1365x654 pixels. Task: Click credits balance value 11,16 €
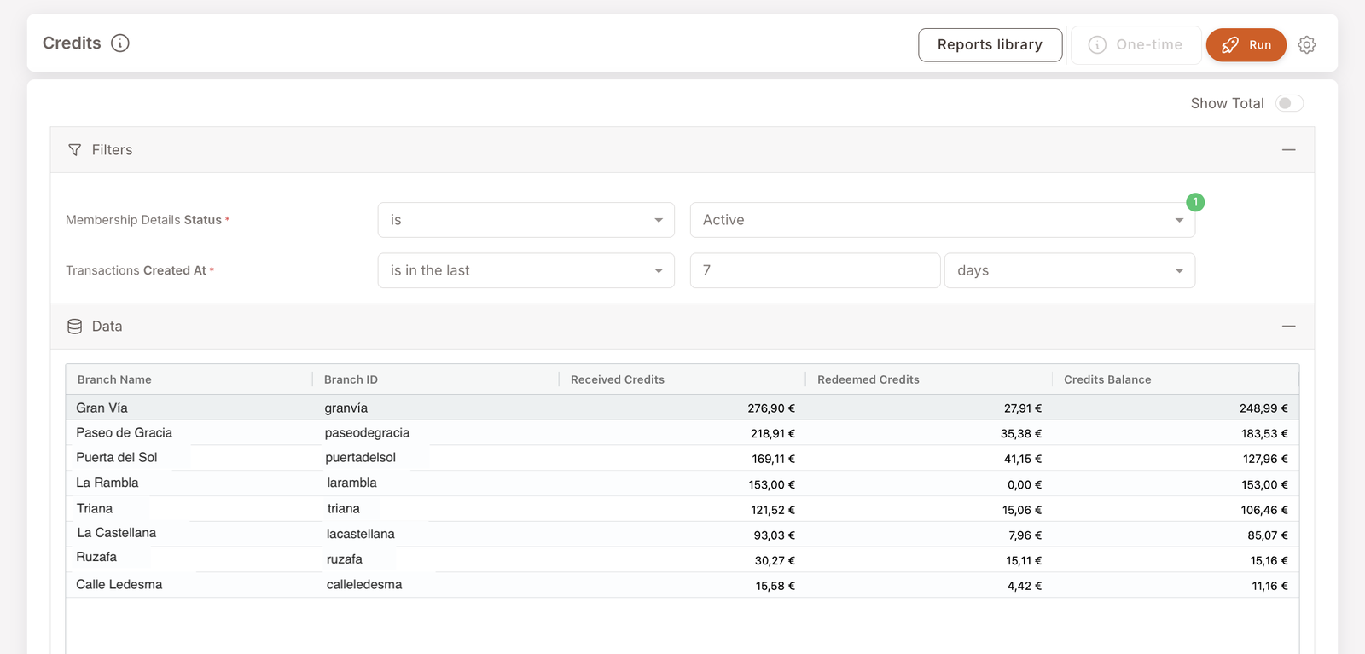click(x=1270, y=586)
